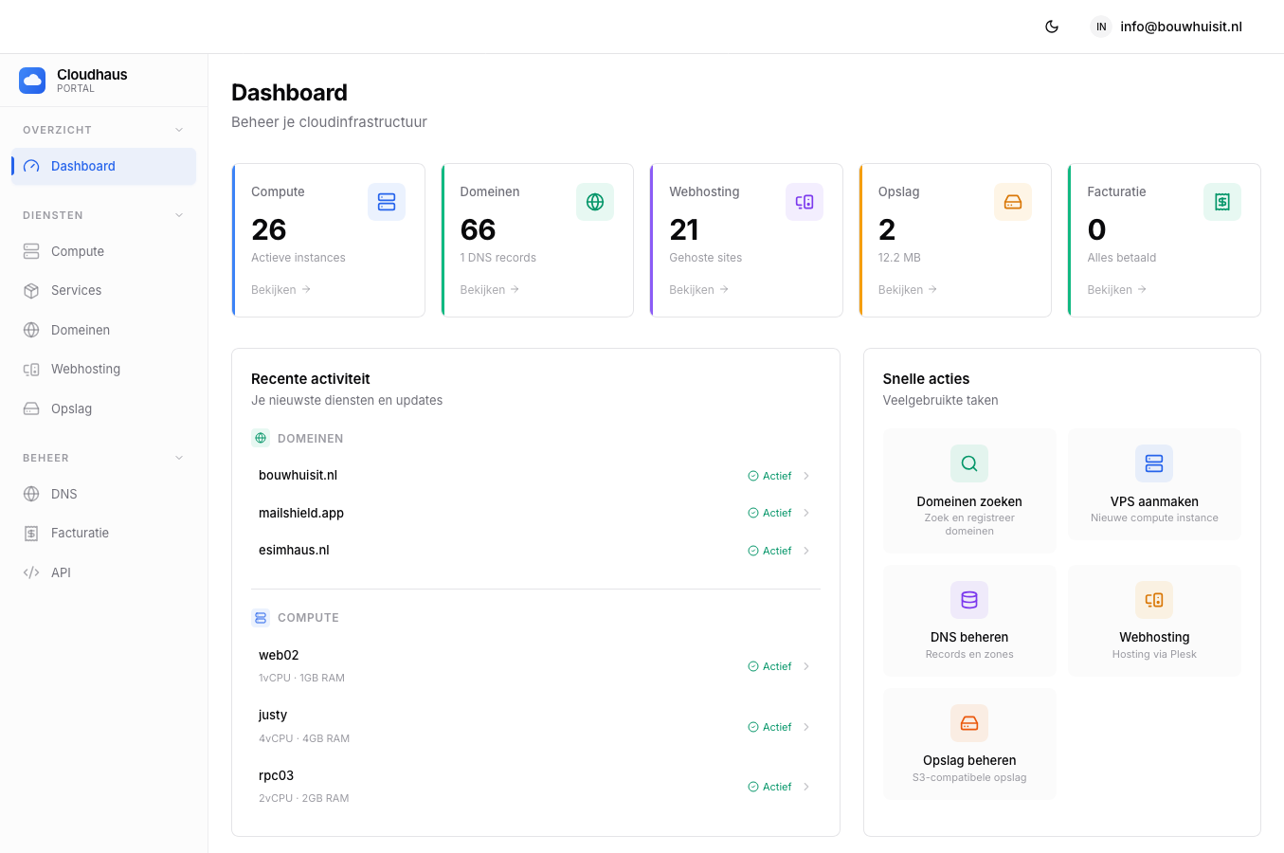Click the Actief badge next to web02
Image resolution: width=1284 pixels, height=853 pixels.
(769, 666)
